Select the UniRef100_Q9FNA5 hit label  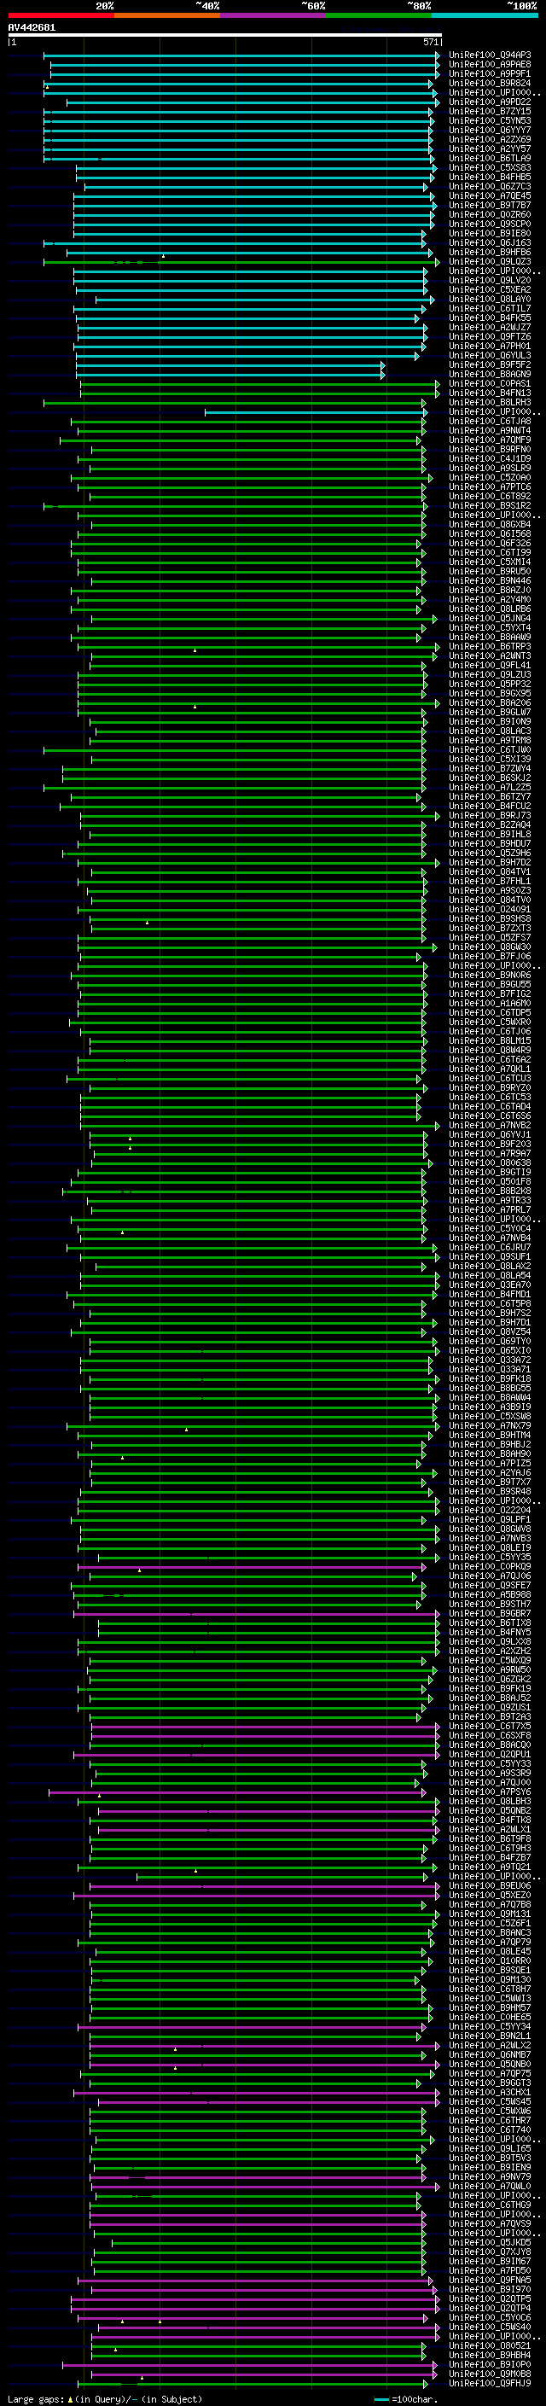point(490,2281)
